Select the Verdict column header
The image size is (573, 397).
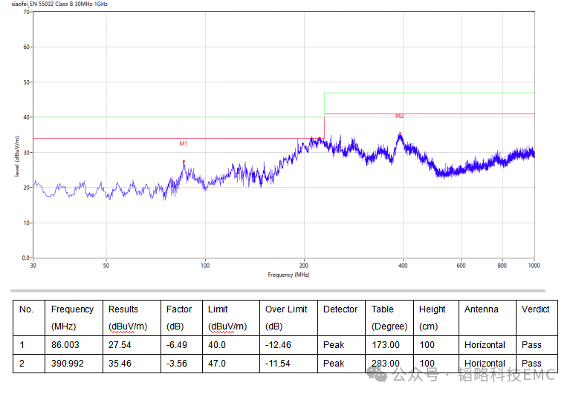[535, 309]
